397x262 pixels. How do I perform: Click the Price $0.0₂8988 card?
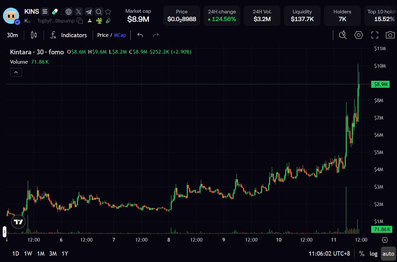(x=182, y=16)
